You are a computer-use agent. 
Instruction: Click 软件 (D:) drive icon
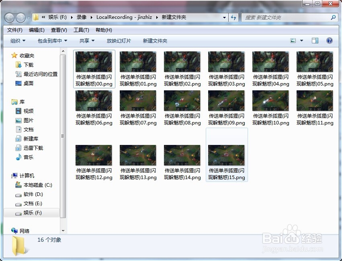[18, 195]
